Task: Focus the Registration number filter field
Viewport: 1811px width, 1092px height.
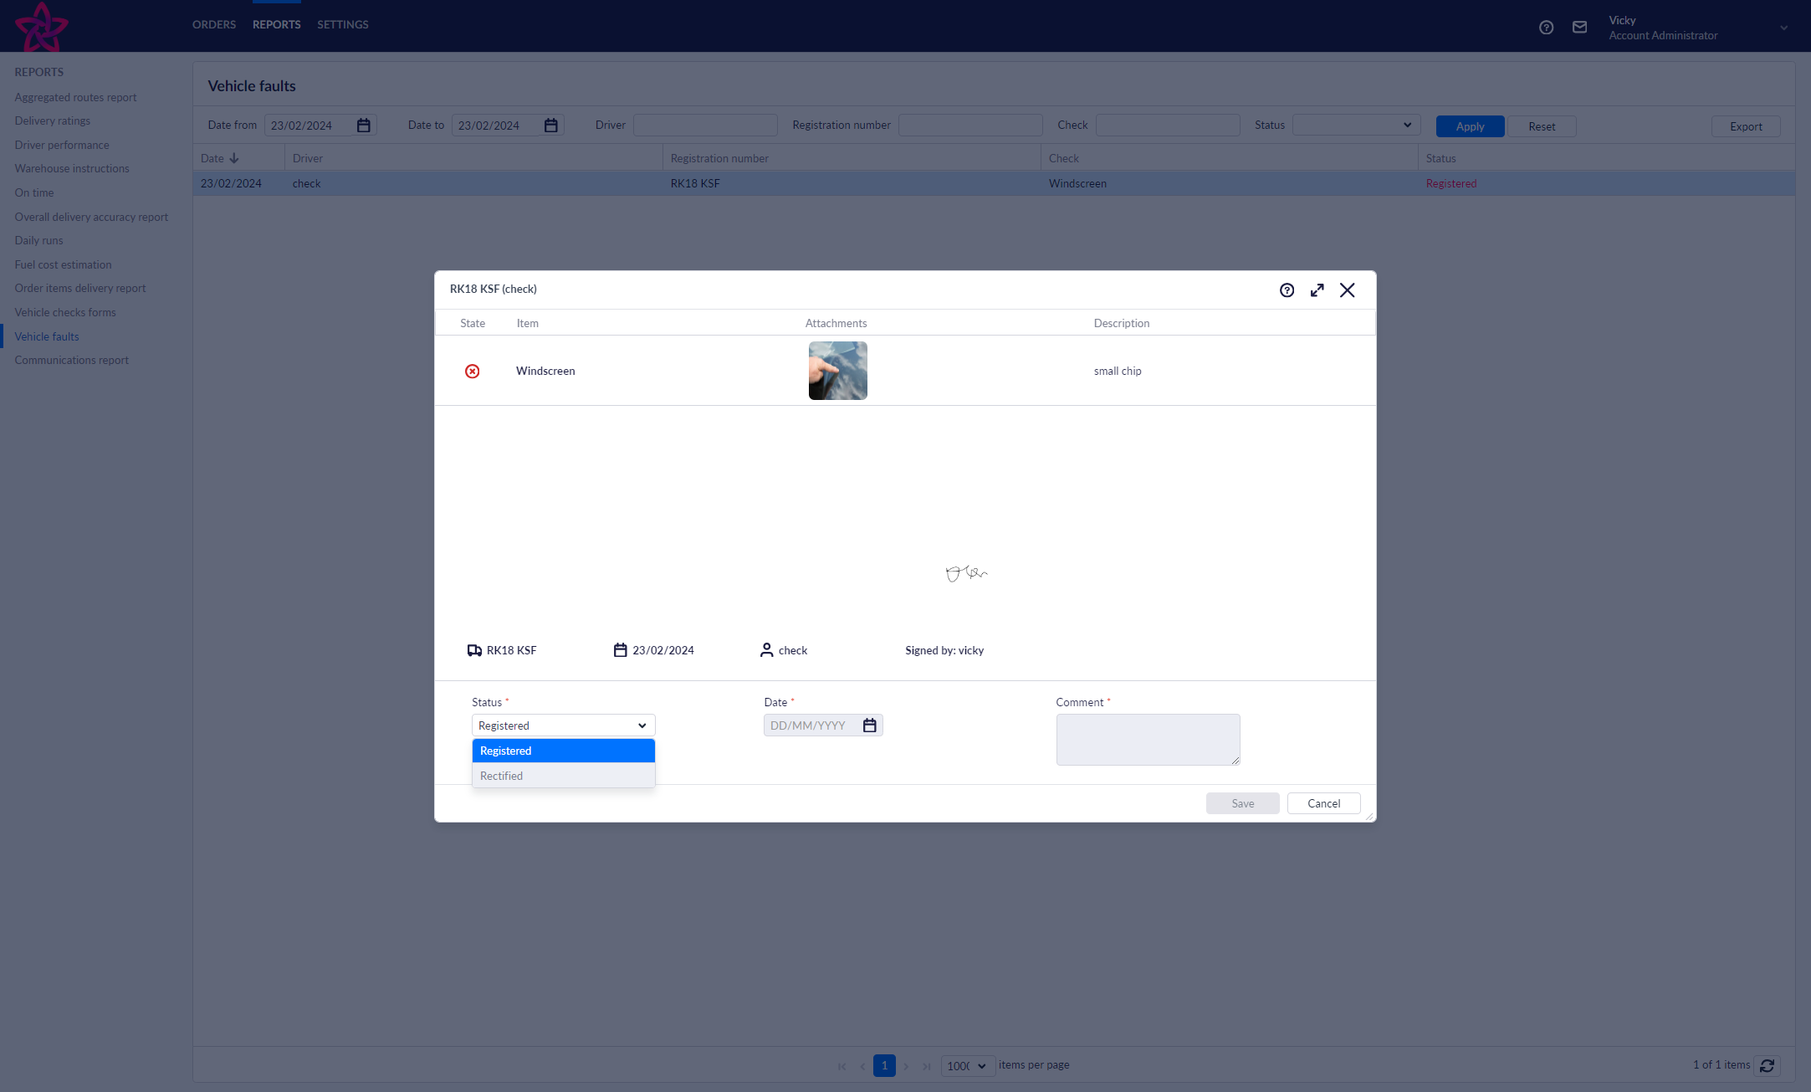Action: tap(970, 126)
